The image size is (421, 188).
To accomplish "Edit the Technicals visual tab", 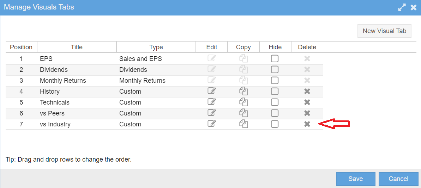I will (212, 102).
